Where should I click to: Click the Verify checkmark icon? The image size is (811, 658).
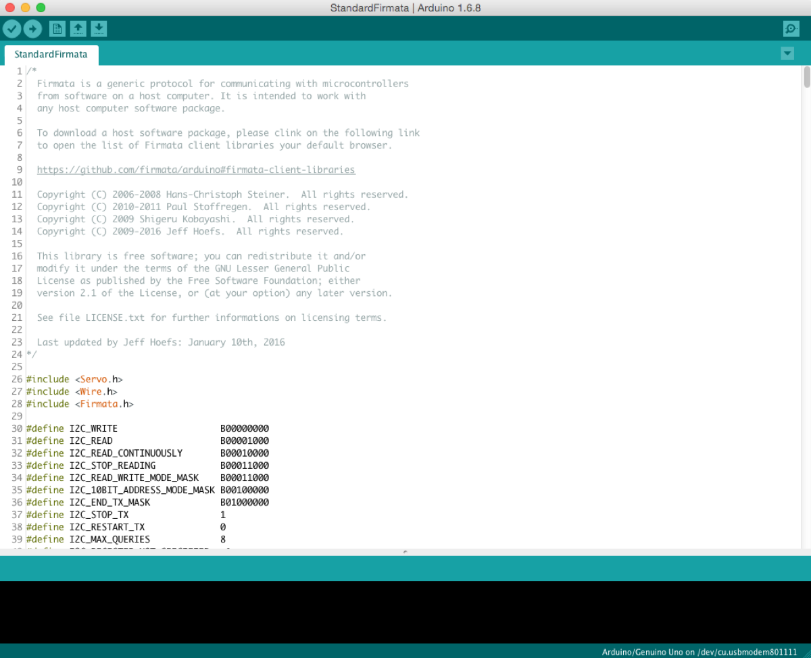tap(12, 28)
